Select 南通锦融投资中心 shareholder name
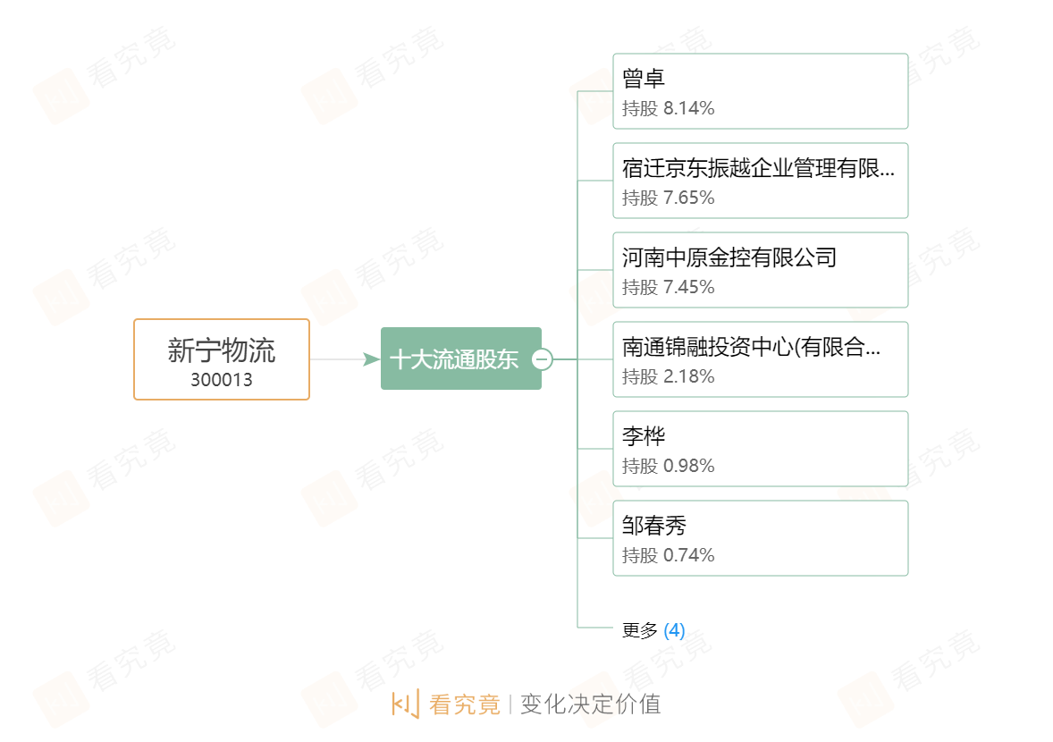 point(751,347)
